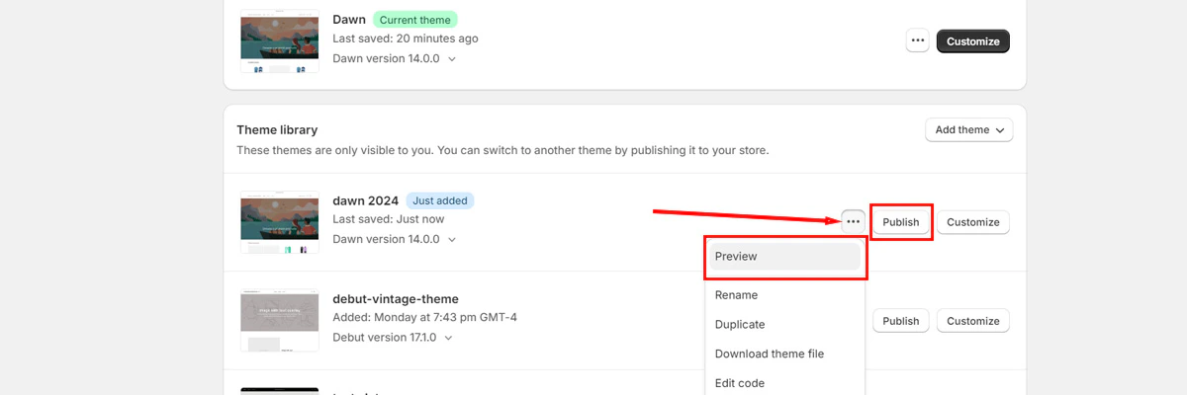Click 'Last saved: 20 minutes ago' text
1187x395 pixels.
(406, 39)
